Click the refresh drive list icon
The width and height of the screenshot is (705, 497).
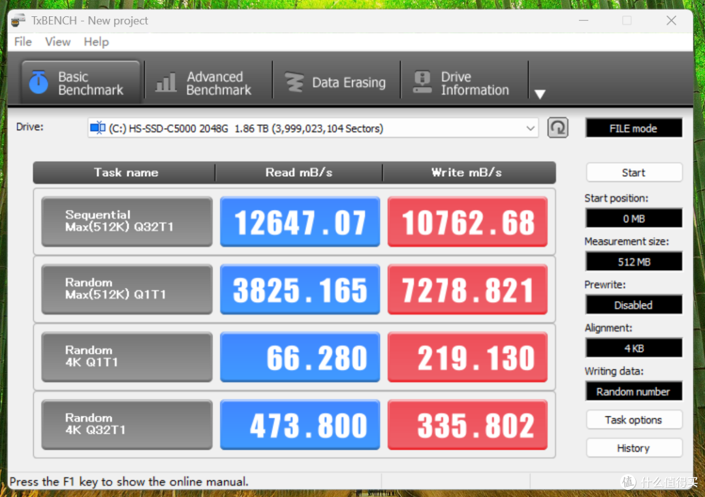pos(557,128)
